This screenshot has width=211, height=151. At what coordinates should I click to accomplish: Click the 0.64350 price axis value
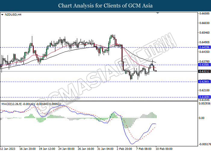pos(204,52)
